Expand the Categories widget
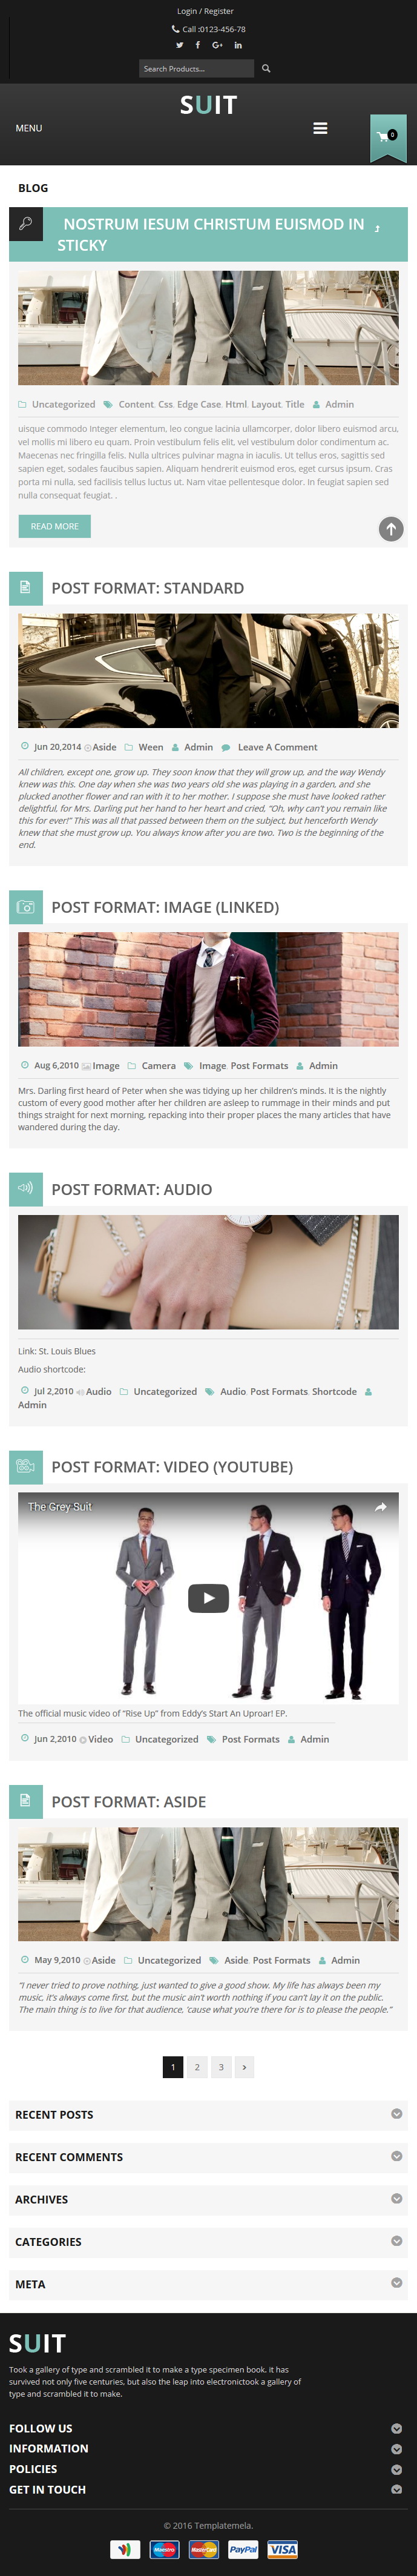417x2576 pixels. pyautogui.click(x=208, y=2241)
